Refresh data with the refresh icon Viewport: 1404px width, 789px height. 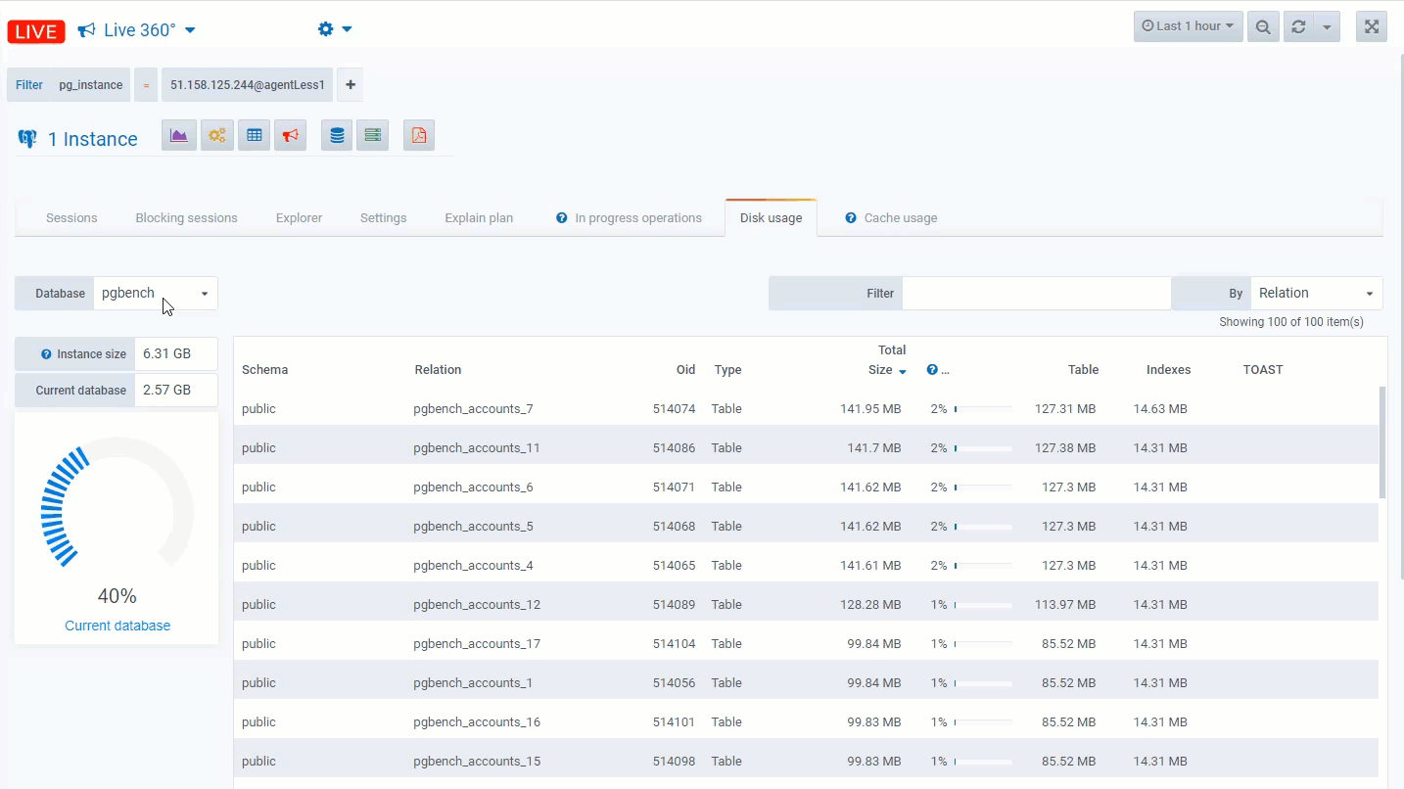point(1298,27)
